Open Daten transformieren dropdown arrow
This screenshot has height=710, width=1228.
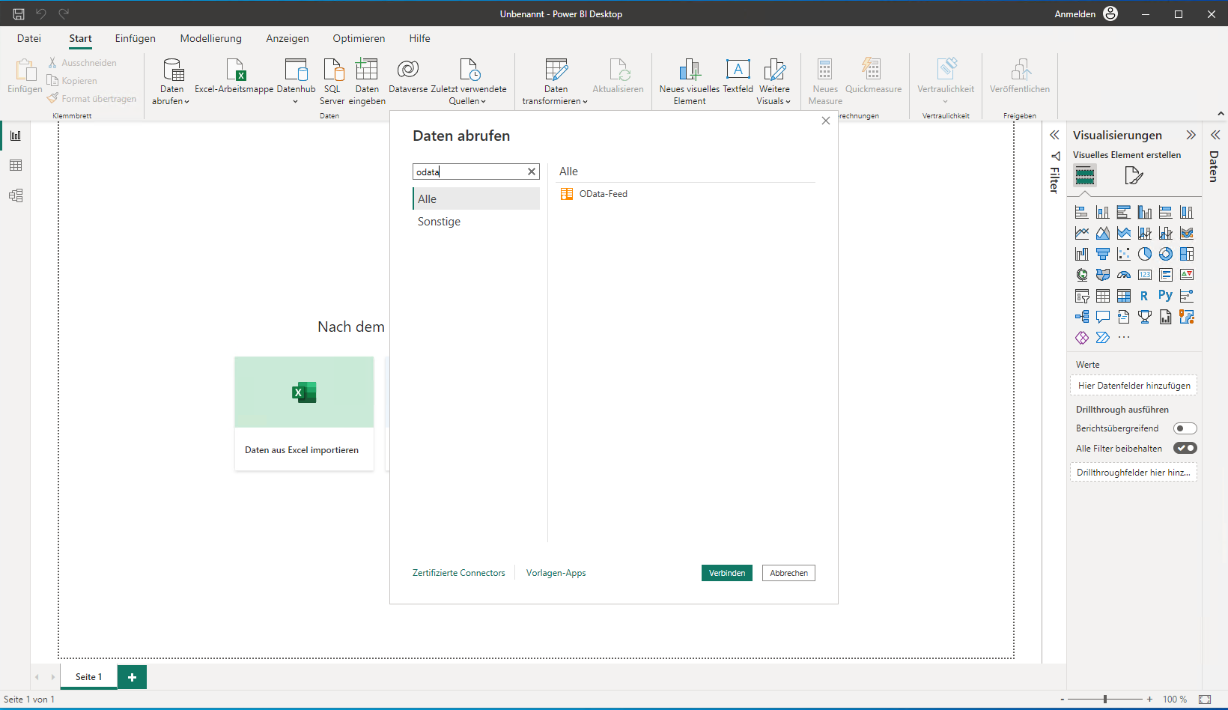tap(585, 102)
